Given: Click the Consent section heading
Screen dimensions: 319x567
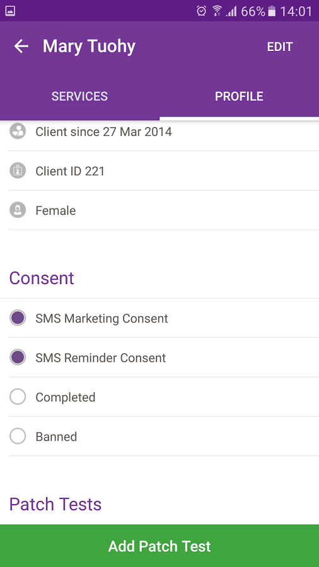Looking at the screenshot, I should 42,278.
